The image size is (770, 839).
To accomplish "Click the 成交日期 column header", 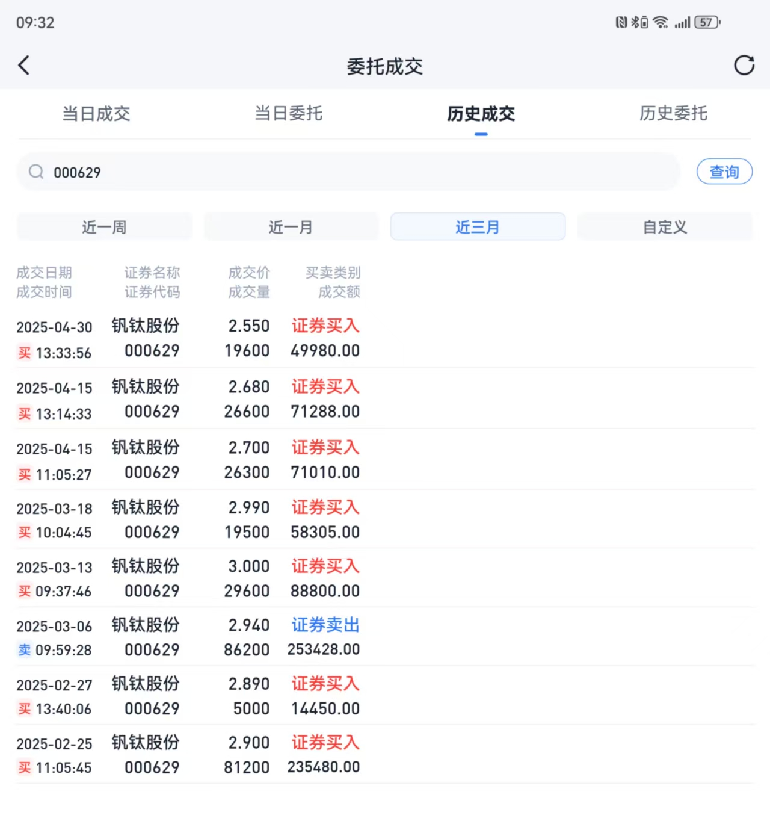I will (44, 273).
